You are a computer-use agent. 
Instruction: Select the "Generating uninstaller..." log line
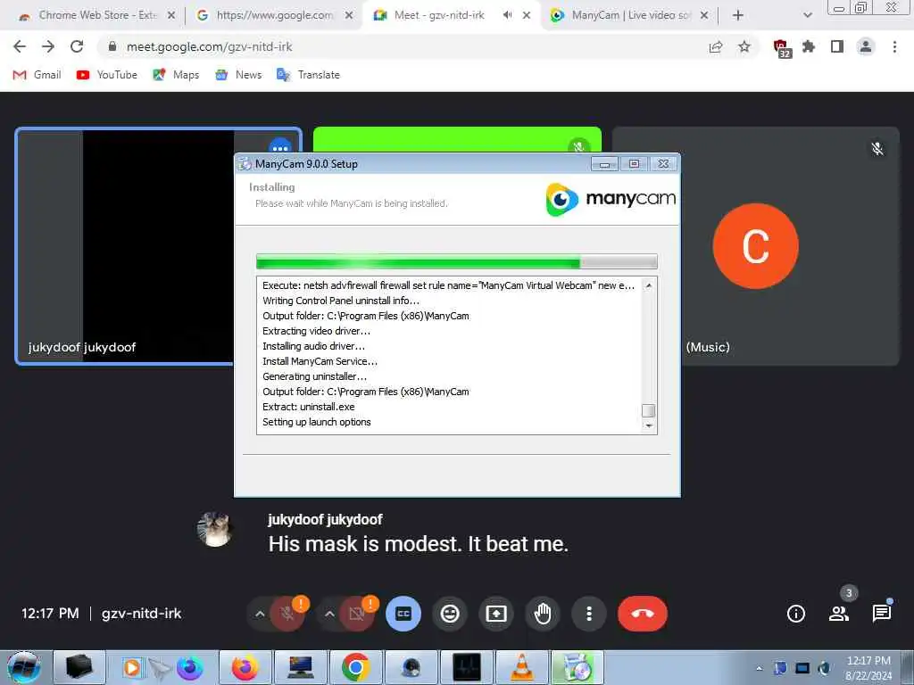point(315,376)
